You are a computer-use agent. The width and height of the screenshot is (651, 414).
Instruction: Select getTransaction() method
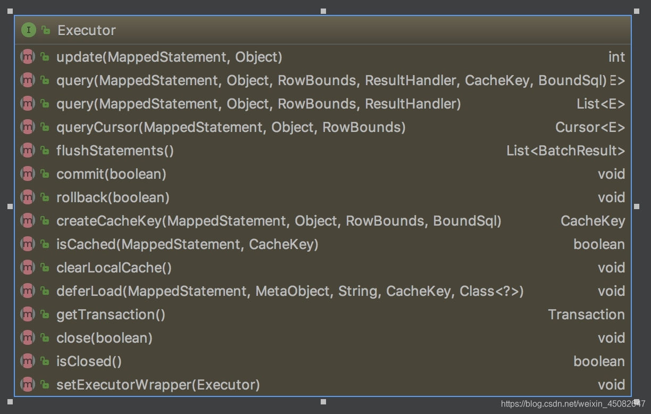(x=111, y=314)
